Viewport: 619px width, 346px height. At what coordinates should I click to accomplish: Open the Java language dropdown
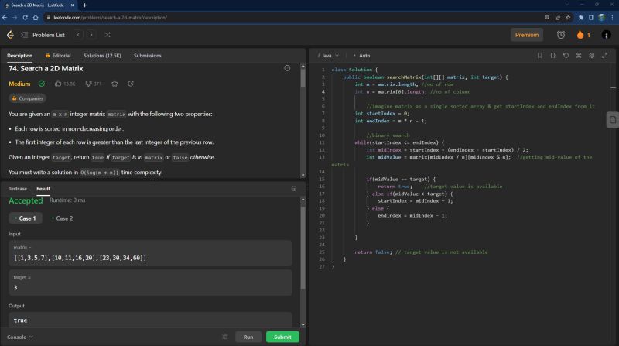[x=328, y=56]
